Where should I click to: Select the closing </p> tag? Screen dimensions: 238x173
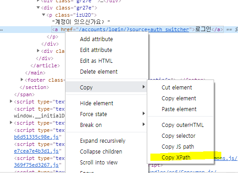pos(52,37)
